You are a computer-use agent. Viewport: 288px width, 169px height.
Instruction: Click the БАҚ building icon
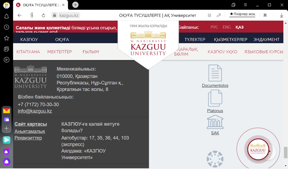(x=215, y=122)
